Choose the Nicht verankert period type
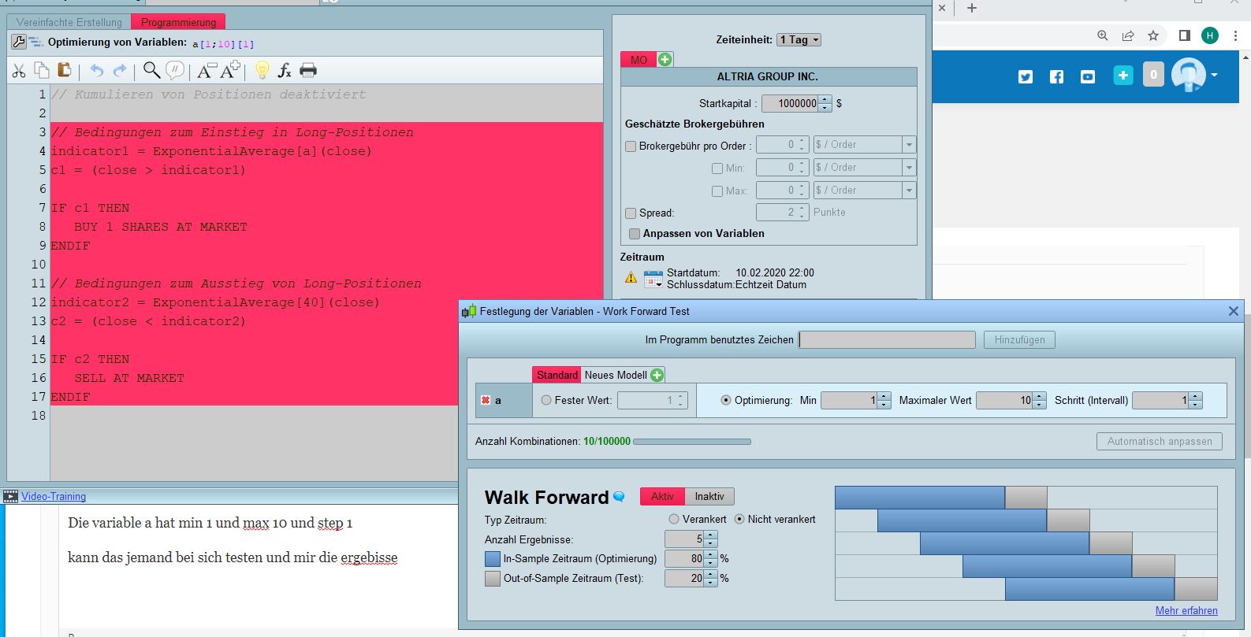The image size is (1251, 637). (x=739, y=519)
